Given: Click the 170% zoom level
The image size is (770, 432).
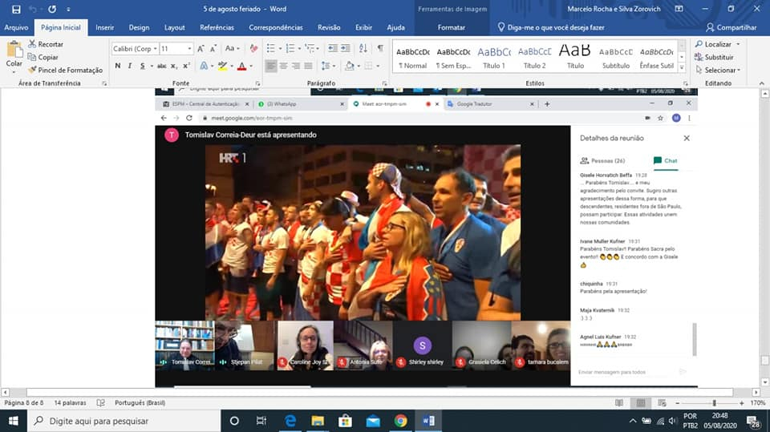Looking at the screenshot, I should click(x=758, y=402).
